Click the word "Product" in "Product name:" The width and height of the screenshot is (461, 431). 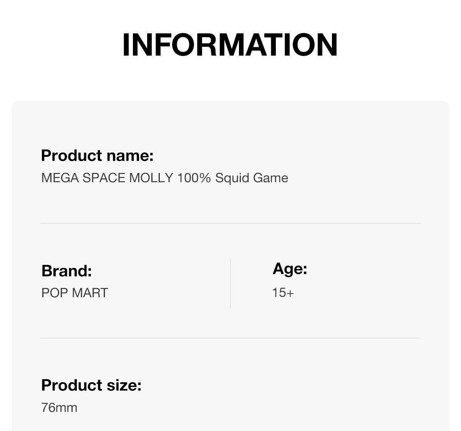click(x=71, y=155)
